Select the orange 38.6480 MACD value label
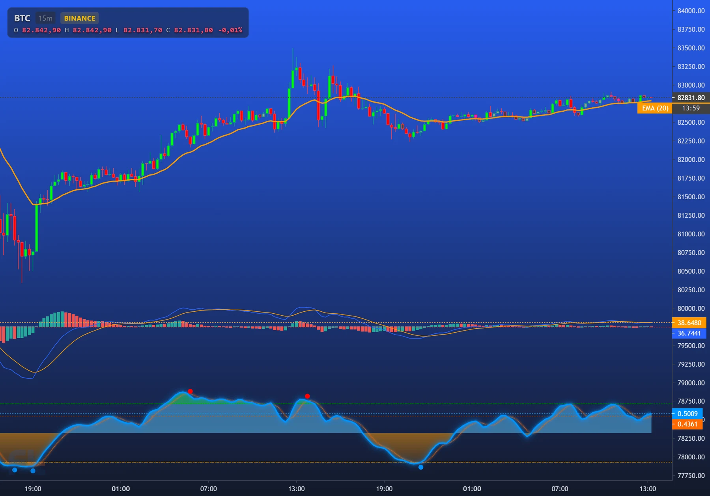 pos(689,323)
